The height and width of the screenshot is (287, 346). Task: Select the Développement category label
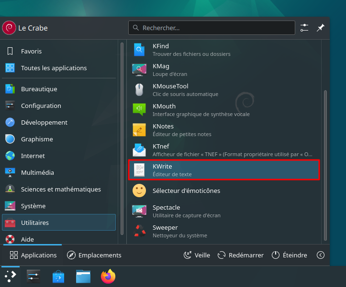pyautogui.click(x=44, y=122)
